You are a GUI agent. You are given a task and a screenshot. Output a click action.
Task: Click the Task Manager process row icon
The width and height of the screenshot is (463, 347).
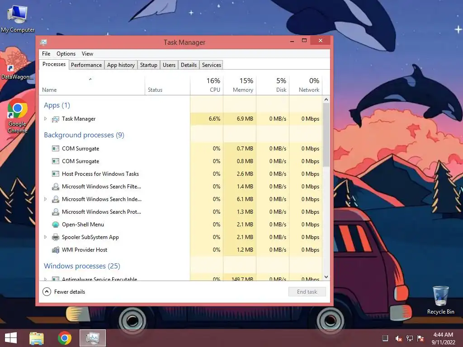tap(55, 119)
